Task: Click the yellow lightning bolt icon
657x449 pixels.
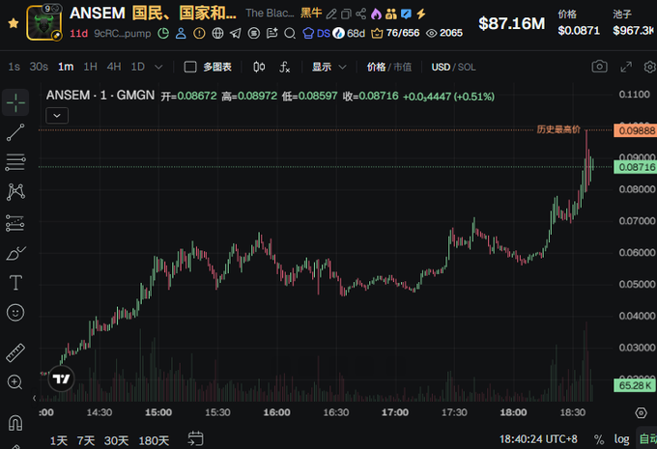Action: [x=421, y=14]
